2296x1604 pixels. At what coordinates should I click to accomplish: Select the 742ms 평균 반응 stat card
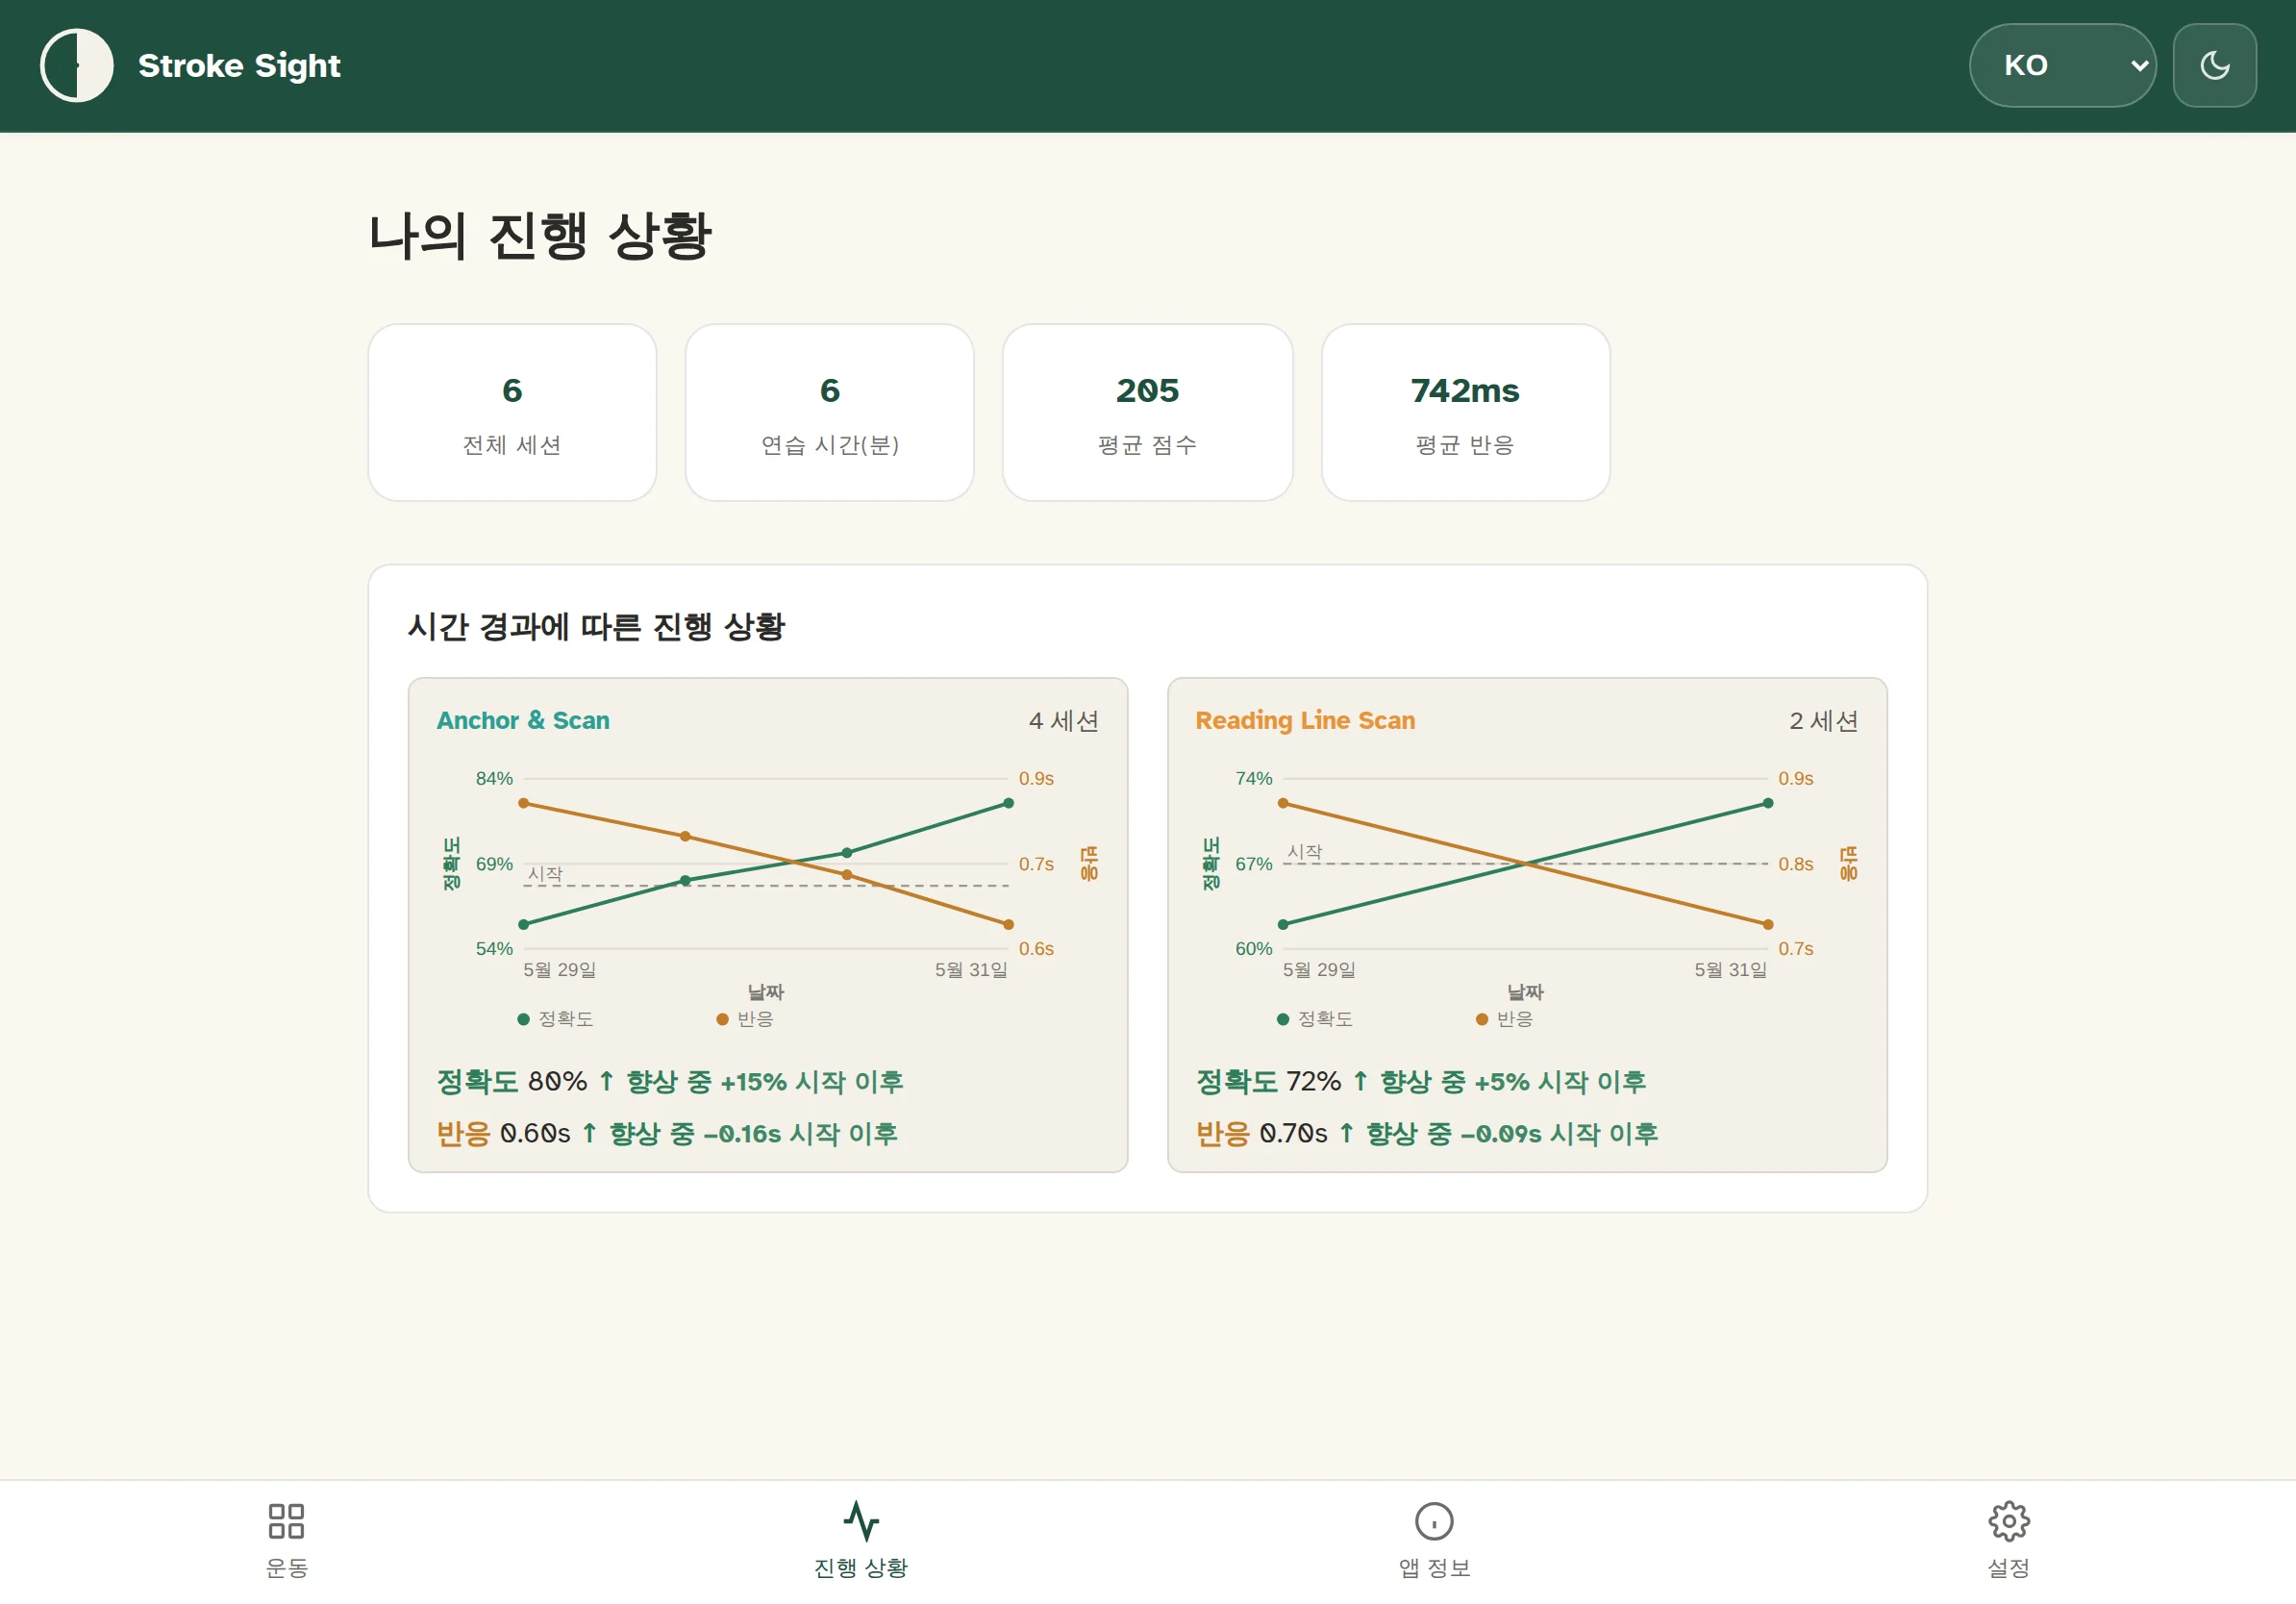click(1465, 412)
